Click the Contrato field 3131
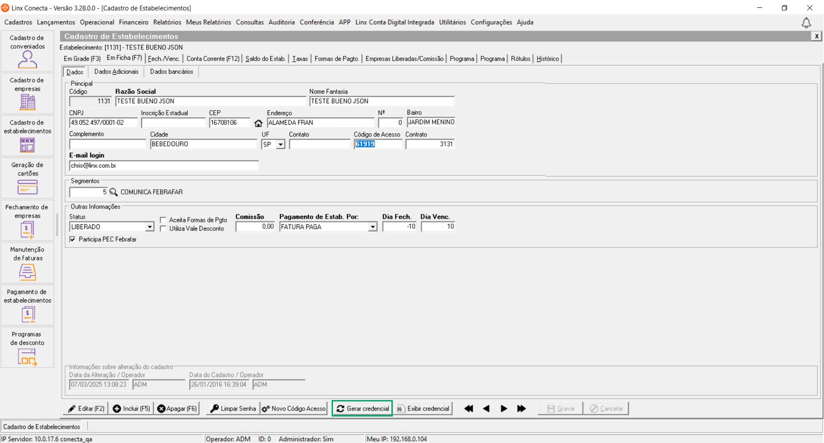This screenshot has width=824, height=443. [430, 144]
